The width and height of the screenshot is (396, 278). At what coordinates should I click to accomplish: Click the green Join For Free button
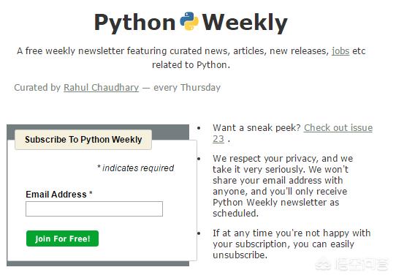pyautogui.click(x=62, y=238)
